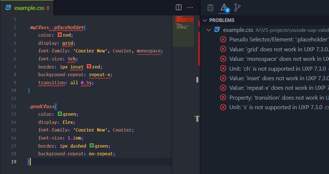Screen dimensions: 329x174
Task: Click the error count 8 on the tab
Action: tap(48, 8)
